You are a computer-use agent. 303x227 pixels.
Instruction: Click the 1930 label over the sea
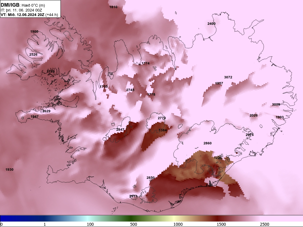[x=9, y=170]
